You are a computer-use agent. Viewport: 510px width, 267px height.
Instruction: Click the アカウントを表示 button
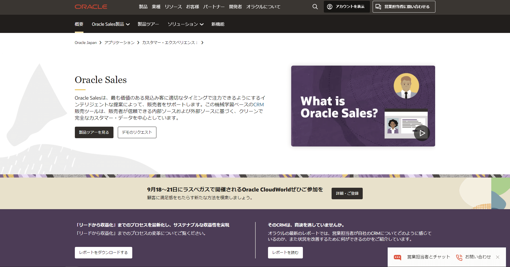click(x=347, y=7)
